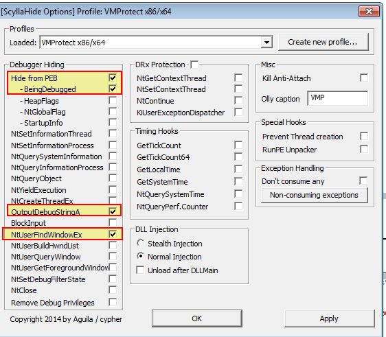The width and height of the screenshot is (386, 337).
Task: Enable the GetTickCount64 checkbox
Action: click(238, 156)
